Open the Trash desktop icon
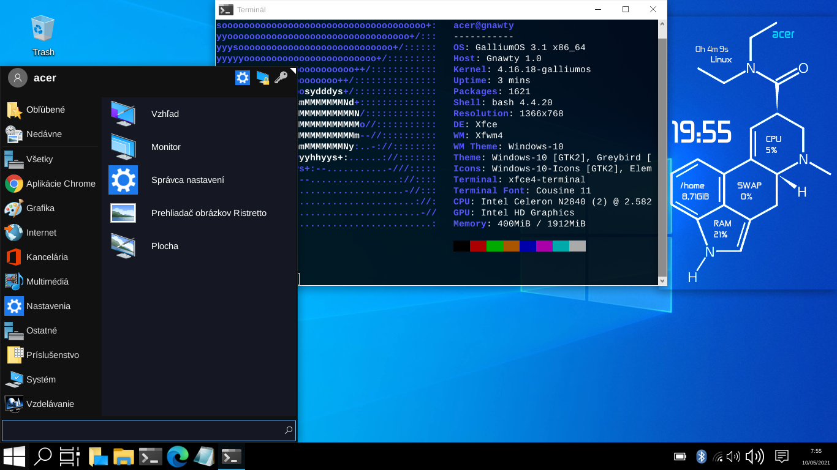The image size is (837, 470). click(43, 36)
